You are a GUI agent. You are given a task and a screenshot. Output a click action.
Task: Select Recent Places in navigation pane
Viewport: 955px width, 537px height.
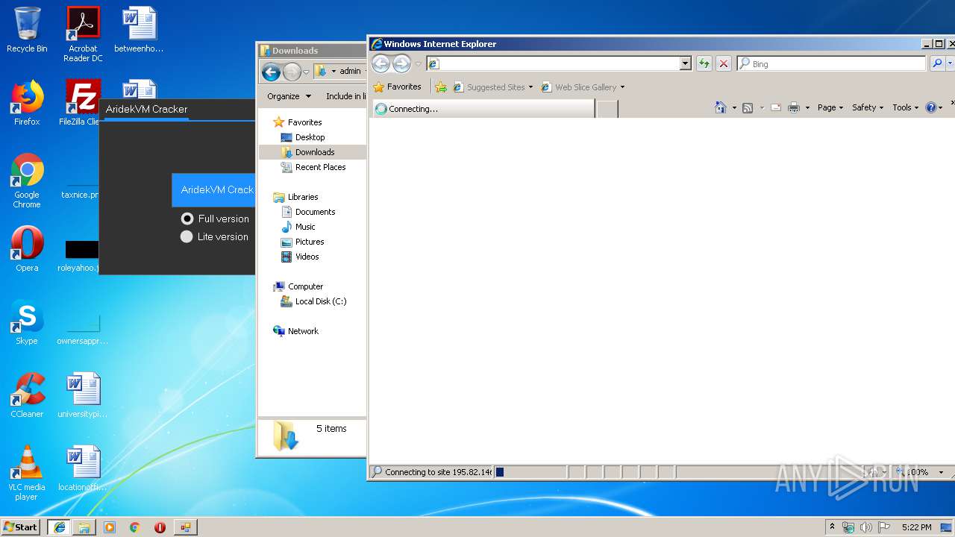(x=320, y=167)
